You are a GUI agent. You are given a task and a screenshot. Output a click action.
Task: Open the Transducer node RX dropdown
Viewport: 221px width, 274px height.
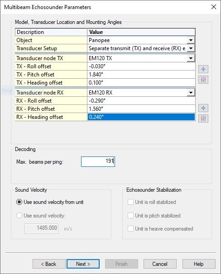(x=191, y=93)
